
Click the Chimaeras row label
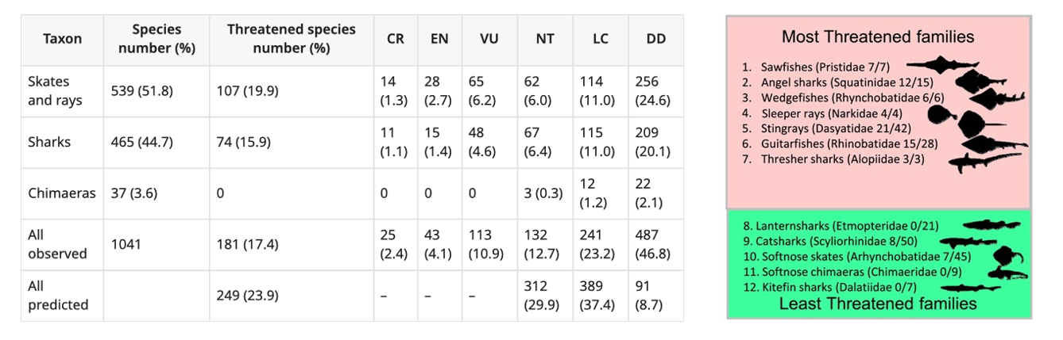pos(60,193)
